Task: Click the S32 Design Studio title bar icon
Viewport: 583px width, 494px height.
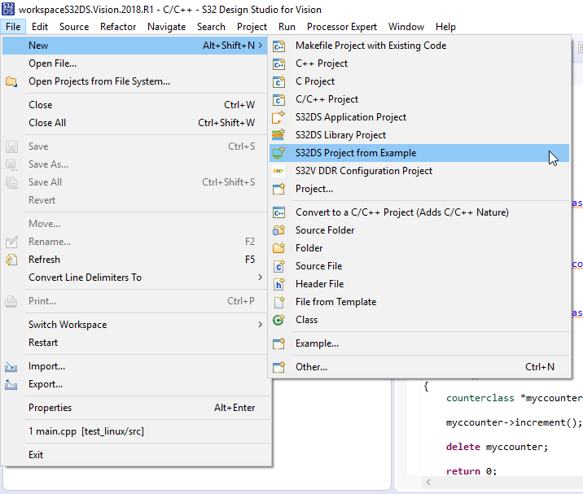Action: coord(8,9)
